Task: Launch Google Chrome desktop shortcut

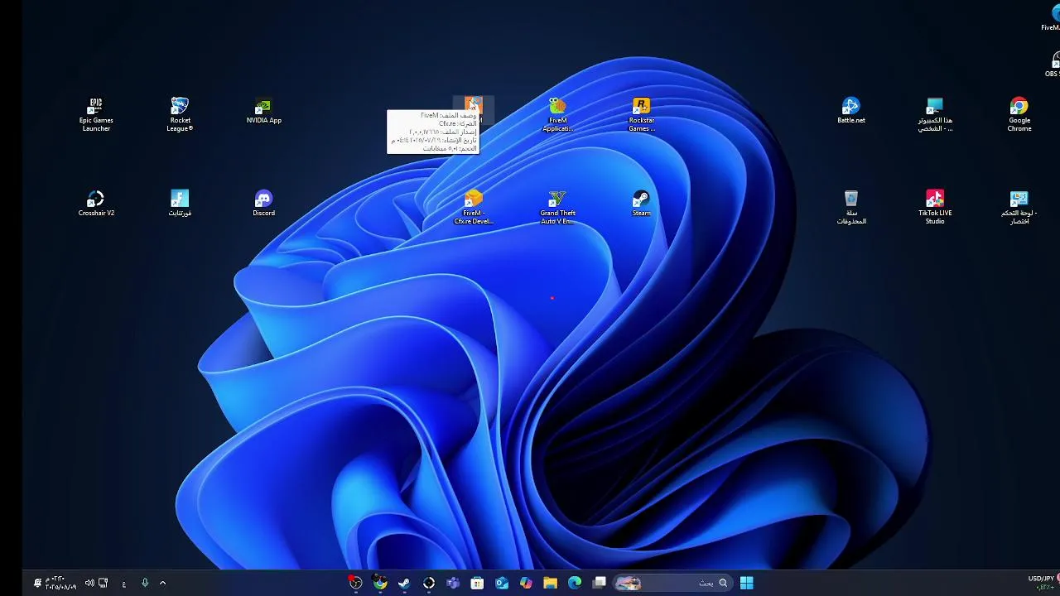Action: click(x=1019, y=114)
